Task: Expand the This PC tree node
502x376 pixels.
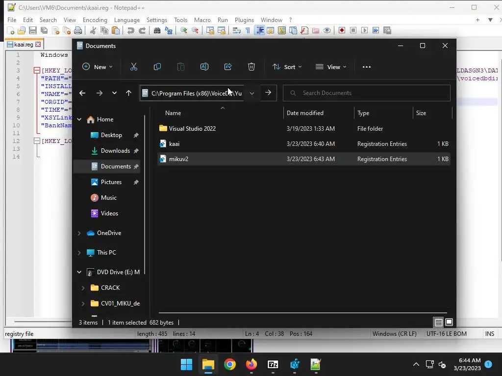Action: 79,253
